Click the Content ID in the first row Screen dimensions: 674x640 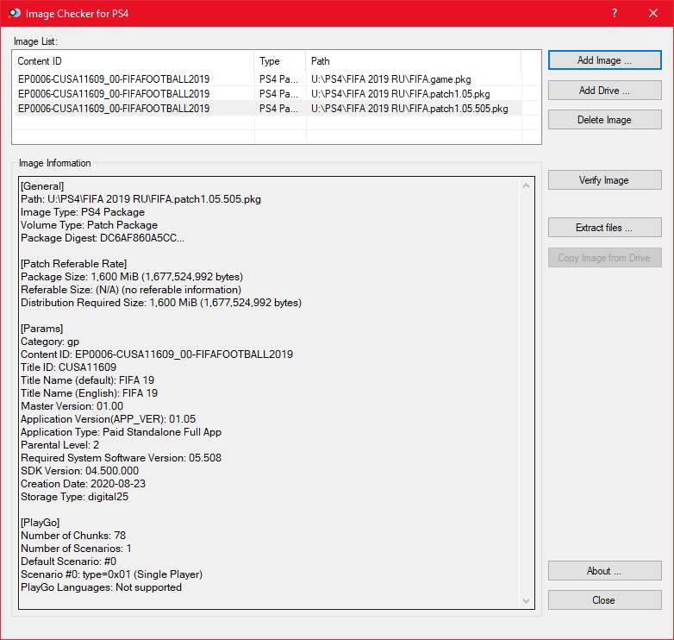114,79
